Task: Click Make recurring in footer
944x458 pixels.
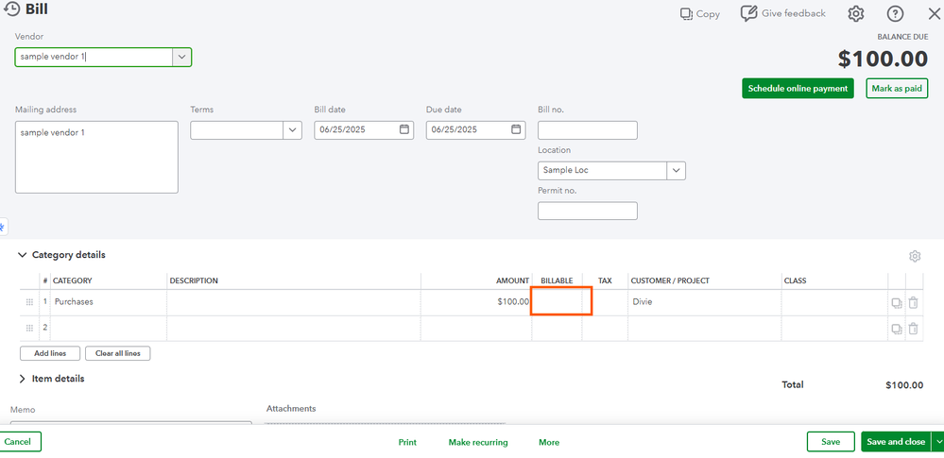Action: point(477,442)
